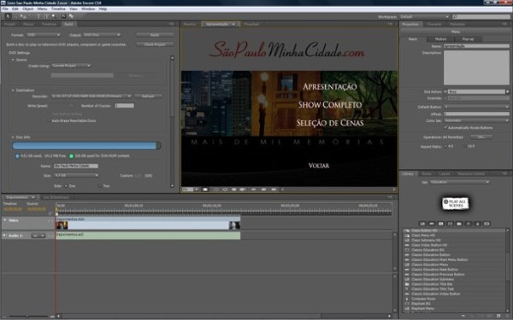Select the One side radio button
This screenshot has height=320, width=513.
coord(66,186)
